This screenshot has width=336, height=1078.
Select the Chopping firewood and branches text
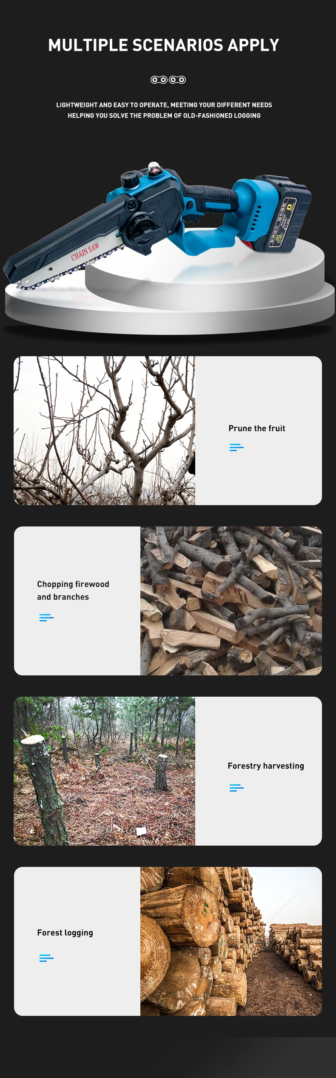[73, 590]
